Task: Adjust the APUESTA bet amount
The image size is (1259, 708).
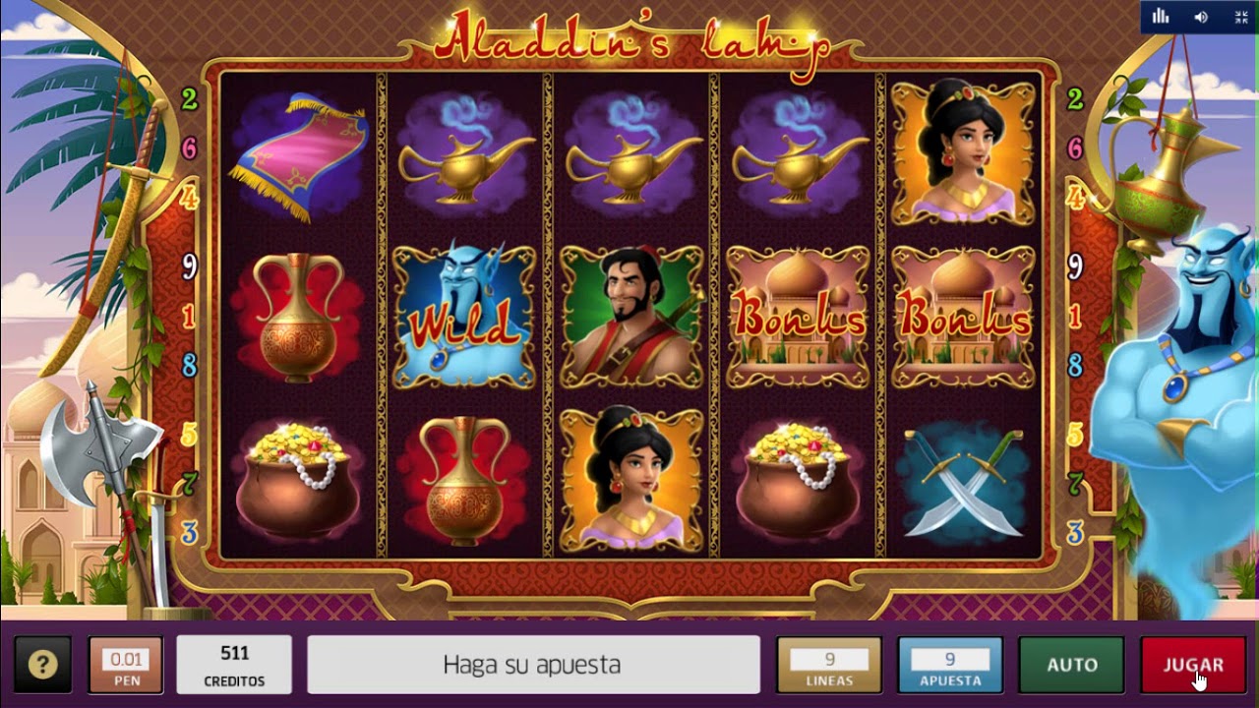Action: [950, 665]
